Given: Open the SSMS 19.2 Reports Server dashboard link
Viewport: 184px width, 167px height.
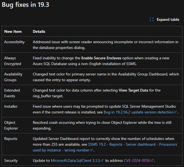Looking at the screenshot, I should 133,144.
